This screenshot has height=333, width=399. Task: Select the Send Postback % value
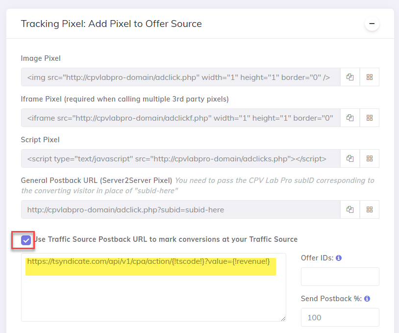(340, 317)
